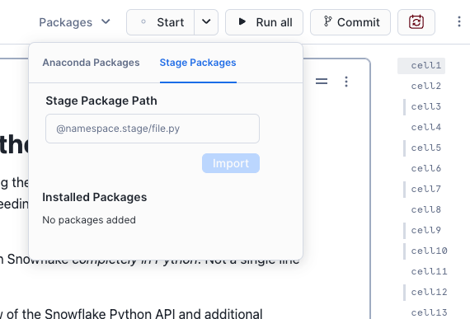Jump to cell12 in the outline
This screenshot has width=470, height=319.
(x=429, y=292)
